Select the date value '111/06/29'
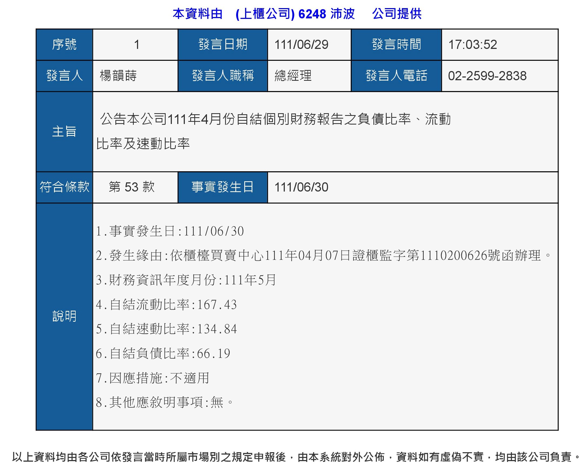 tap(301, 44)
